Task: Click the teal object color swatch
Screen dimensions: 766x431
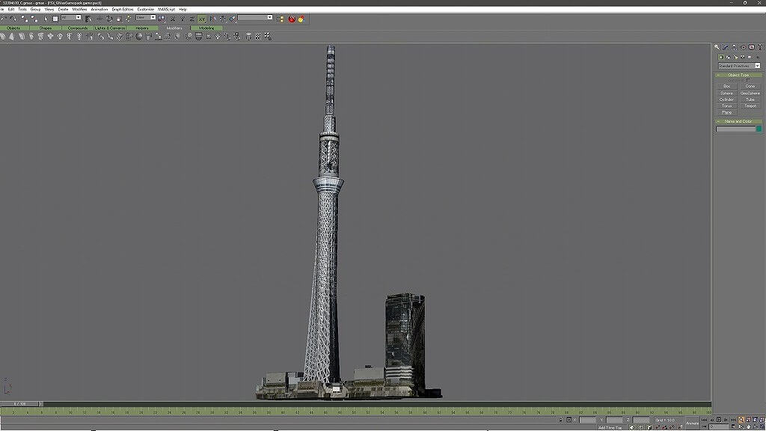Action: coord(759,129)
